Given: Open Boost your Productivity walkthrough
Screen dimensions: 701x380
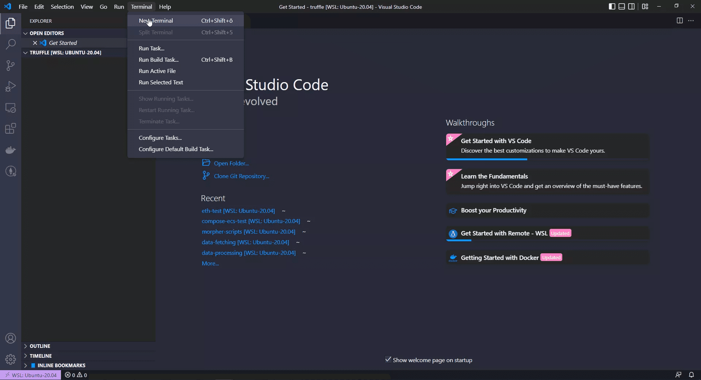Looking at the screenshot, I should pyautogui.click(x=547, y=210).
